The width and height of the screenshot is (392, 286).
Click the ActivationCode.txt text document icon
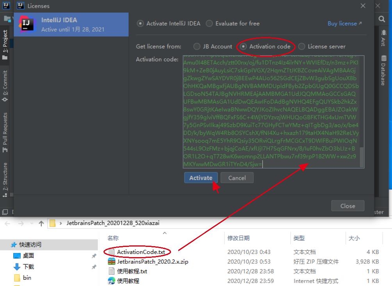pos(112,252)
